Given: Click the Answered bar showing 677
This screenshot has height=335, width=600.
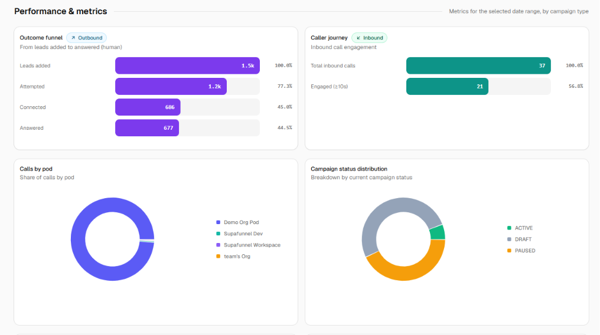Looking at the screenshot, I should point(147,128).
